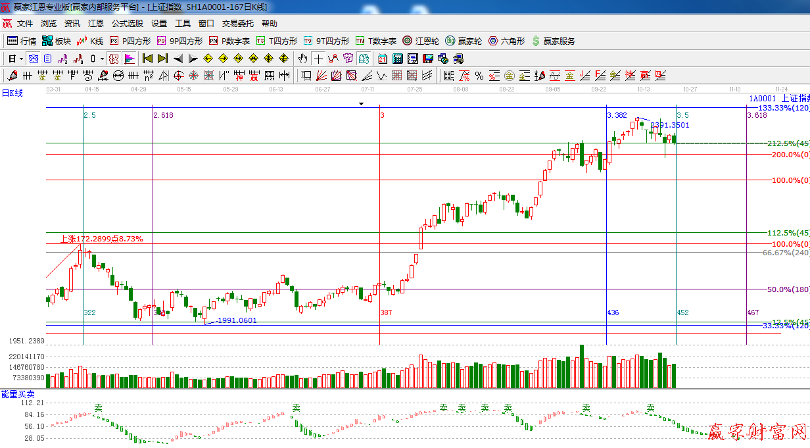Image resolution: width=810 pixels, height=448 pixels.
Task: Toggle the 权 adjustment button
Action: coord(114,59)
